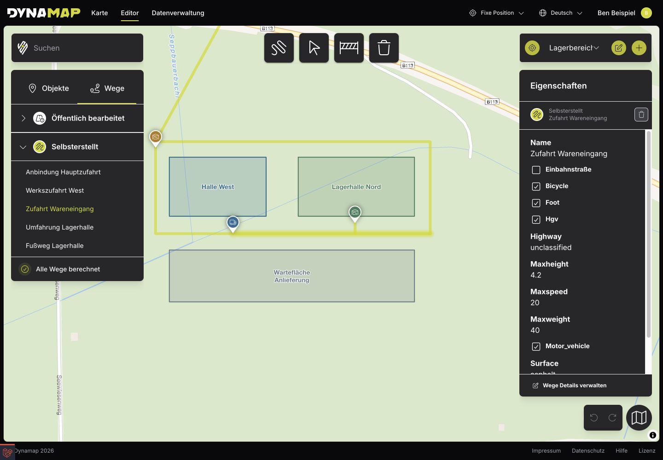Activate the cursor selection tool
This screenshot has width=663, height=460.
tap(314, 48)
